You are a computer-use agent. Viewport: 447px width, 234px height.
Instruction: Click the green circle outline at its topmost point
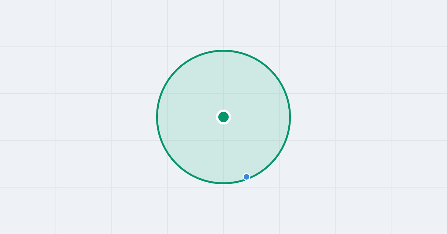(x=223, y=51)
